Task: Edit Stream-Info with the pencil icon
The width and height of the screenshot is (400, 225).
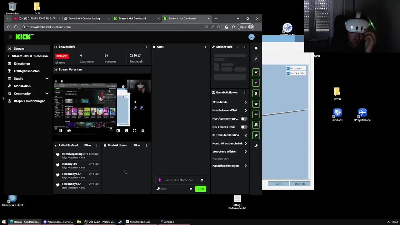Action: [x=238, y=47]
